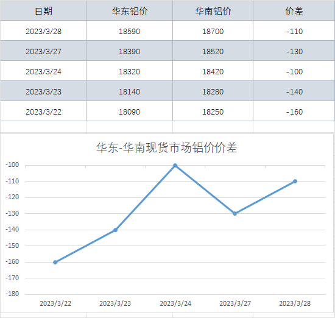The width and height of the screenshot is (335, 318).
Task: Click the date cell 2023/3/23 in table
Action: pos(43,91)
